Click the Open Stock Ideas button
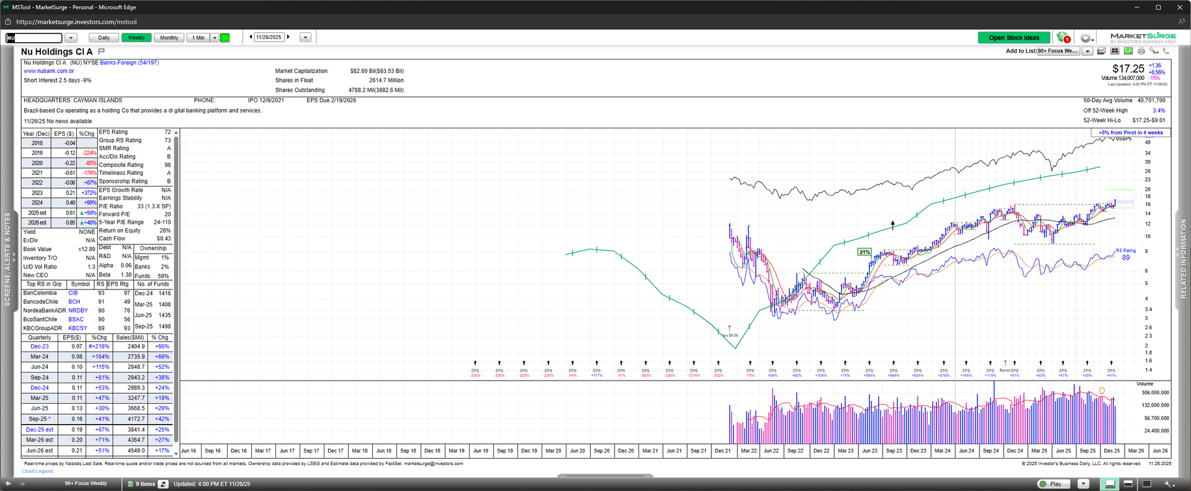 pos(1014,38)
